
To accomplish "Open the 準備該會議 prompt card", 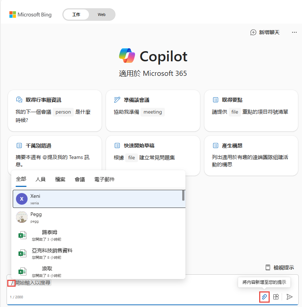I will (x=153, y=111).
